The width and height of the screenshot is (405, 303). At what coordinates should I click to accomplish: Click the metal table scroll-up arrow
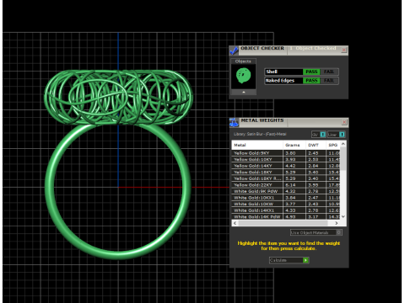343,144
